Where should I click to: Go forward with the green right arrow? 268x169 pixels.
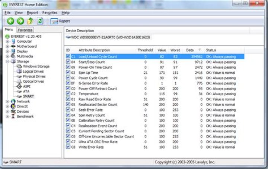(x=20, y=21)
